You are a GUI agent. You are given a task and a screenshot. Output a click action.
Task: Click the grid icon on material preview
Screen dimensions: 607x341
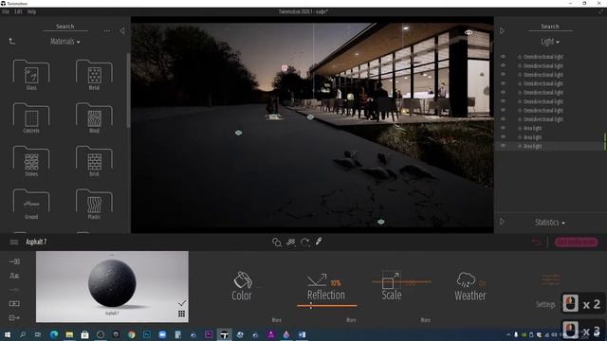(x=181, y=314)
